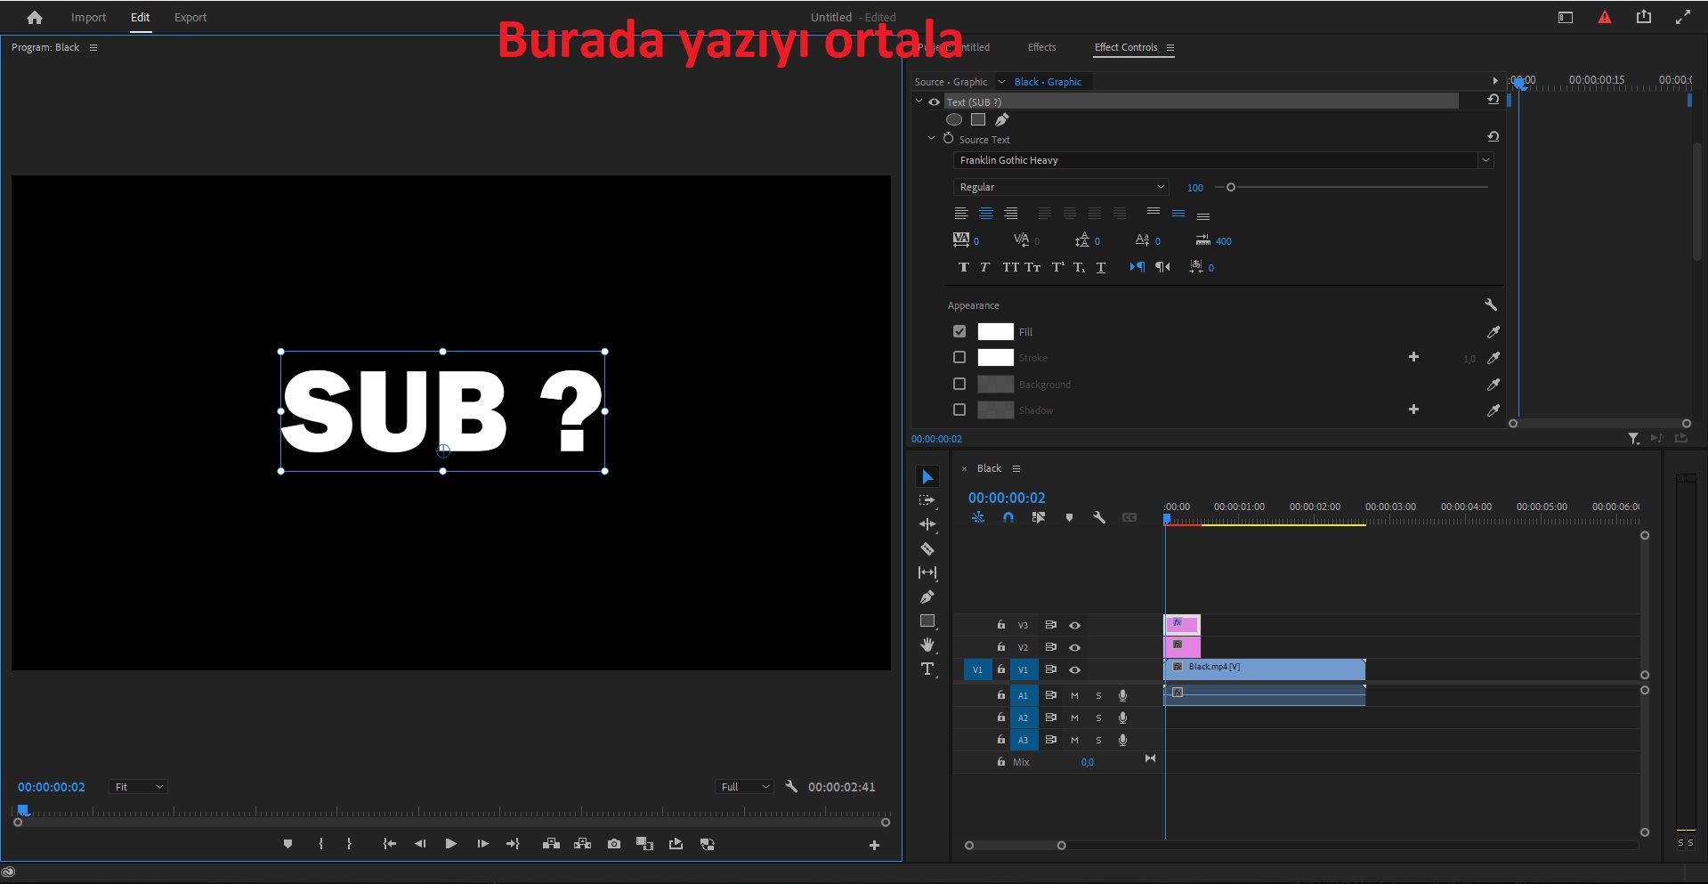Click the blue timecode 00:00:00:02 field
The image size is (1708, 884).
click(1007, 498)
